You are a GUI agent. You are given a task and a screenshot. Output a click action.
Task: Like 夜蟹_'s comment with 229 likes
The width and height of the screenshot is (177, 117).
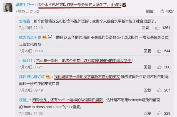coord(159,113)
